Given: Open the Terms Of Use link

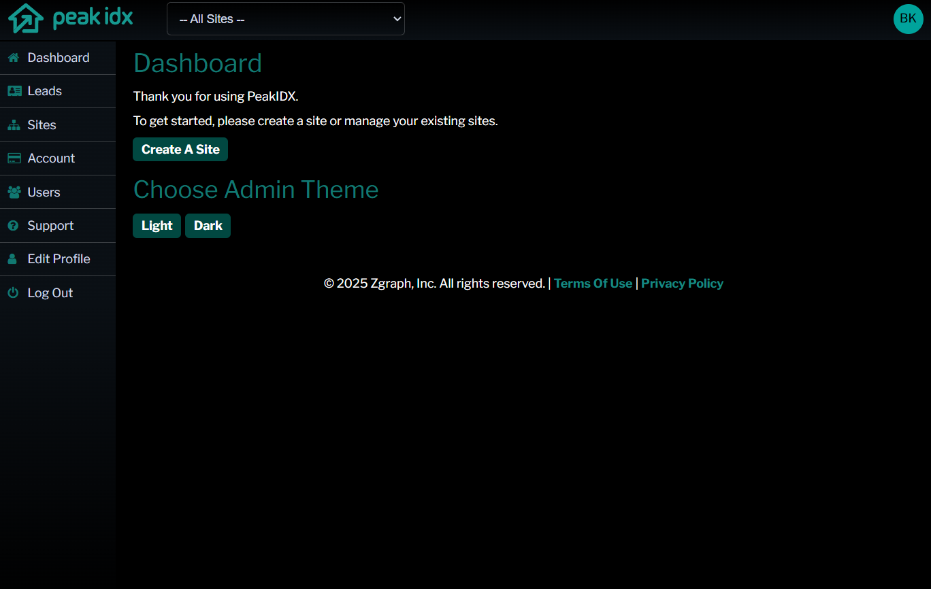Looking at the screenshot, I should (x=593, y=283).
